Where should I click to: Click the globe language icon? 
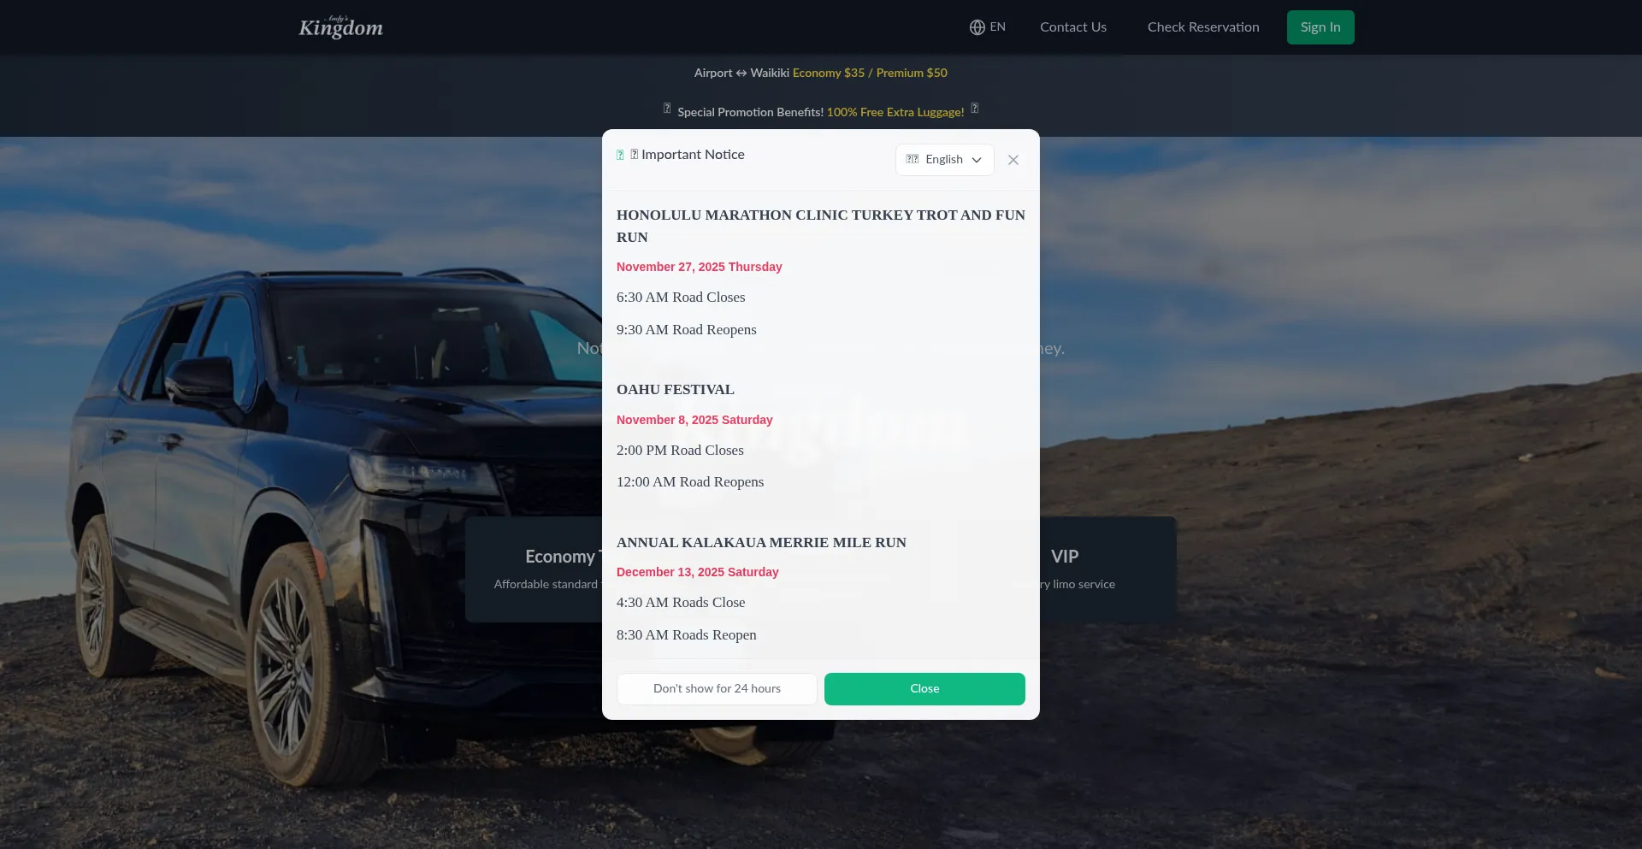[x=977, y=27]
